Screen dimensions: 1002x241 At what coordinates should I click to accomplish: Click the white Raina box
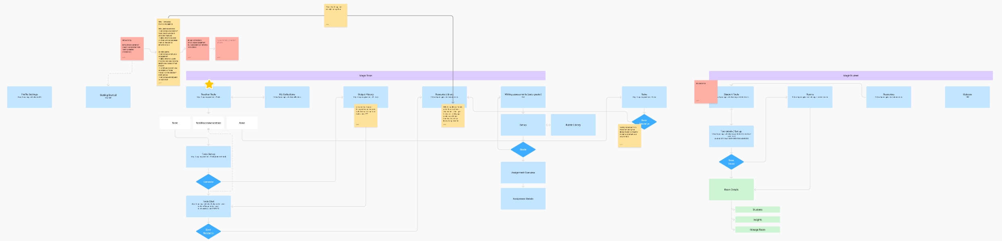click(x=242, y=123)
